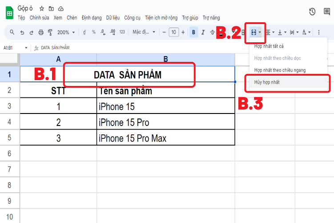Open the comments panel icon
334x223 pixels.
coord(327,12)
